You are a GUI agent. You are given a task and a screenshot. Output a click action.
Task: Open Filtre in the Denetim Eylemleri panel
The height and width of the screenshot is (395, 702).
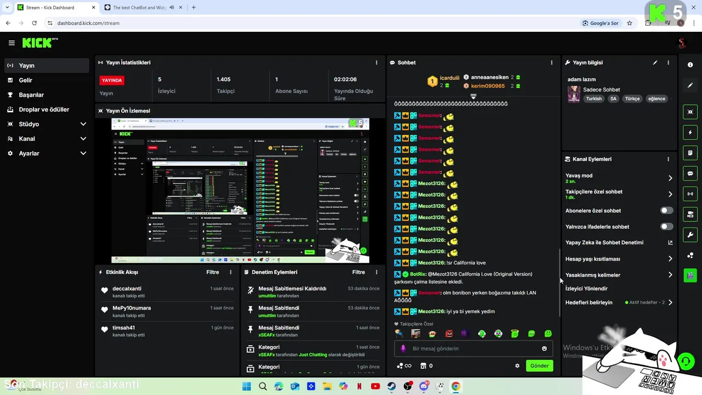[359, 272]
